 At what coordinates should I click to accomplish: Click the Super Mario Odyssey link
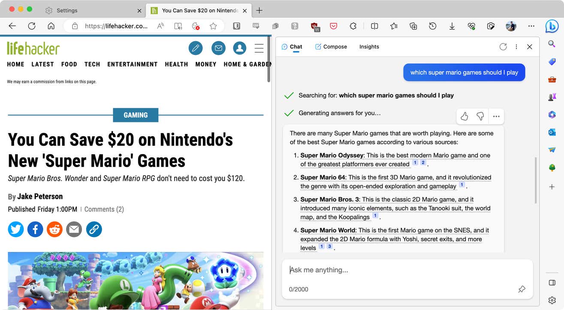[332, 155]
